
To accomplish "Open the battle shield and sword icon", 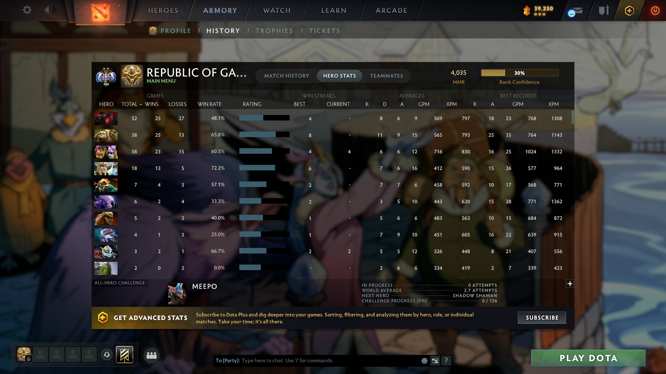I will [x=604, y=10].
